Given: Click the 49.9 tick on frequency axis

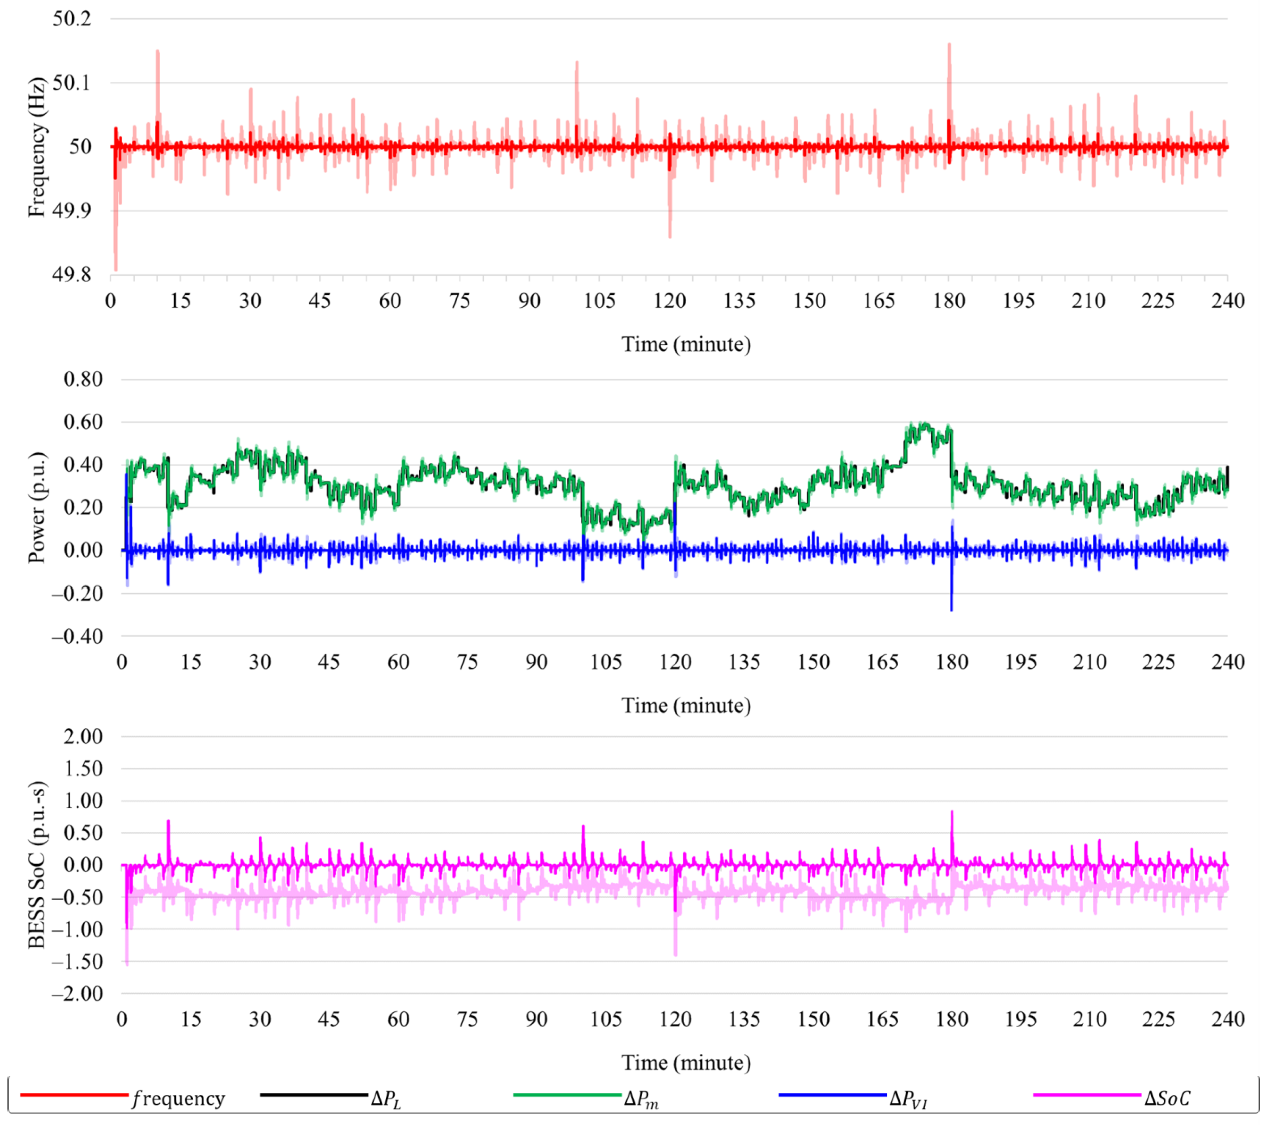Looking at the screenshot, I should point(72,210).
